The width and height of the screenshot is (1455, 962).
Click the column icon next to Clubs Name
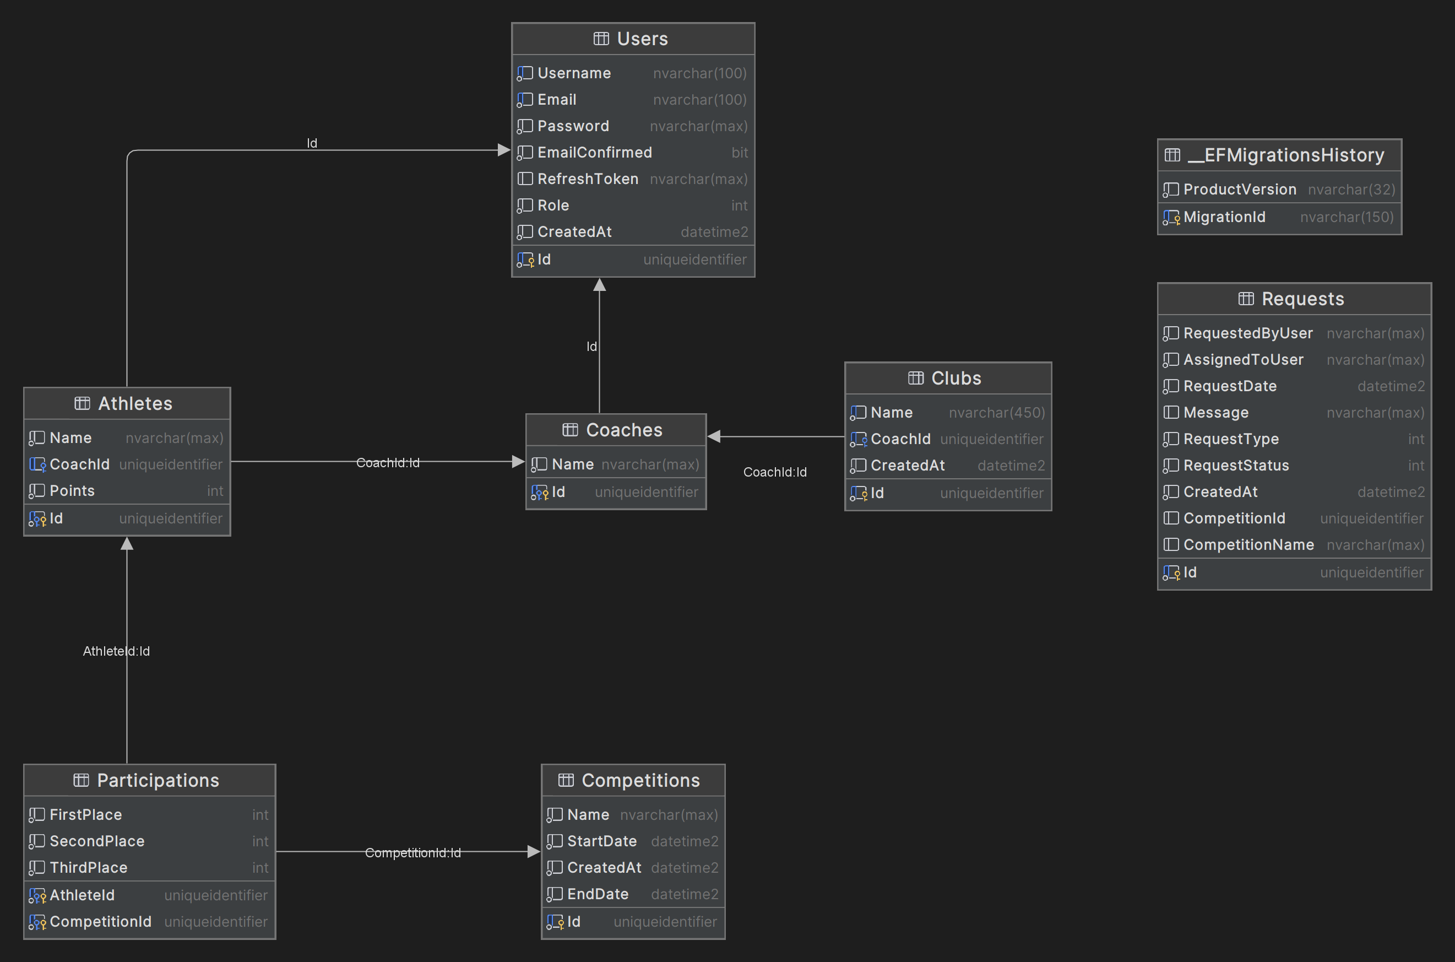pyautogui.click(x=858, y=412)
